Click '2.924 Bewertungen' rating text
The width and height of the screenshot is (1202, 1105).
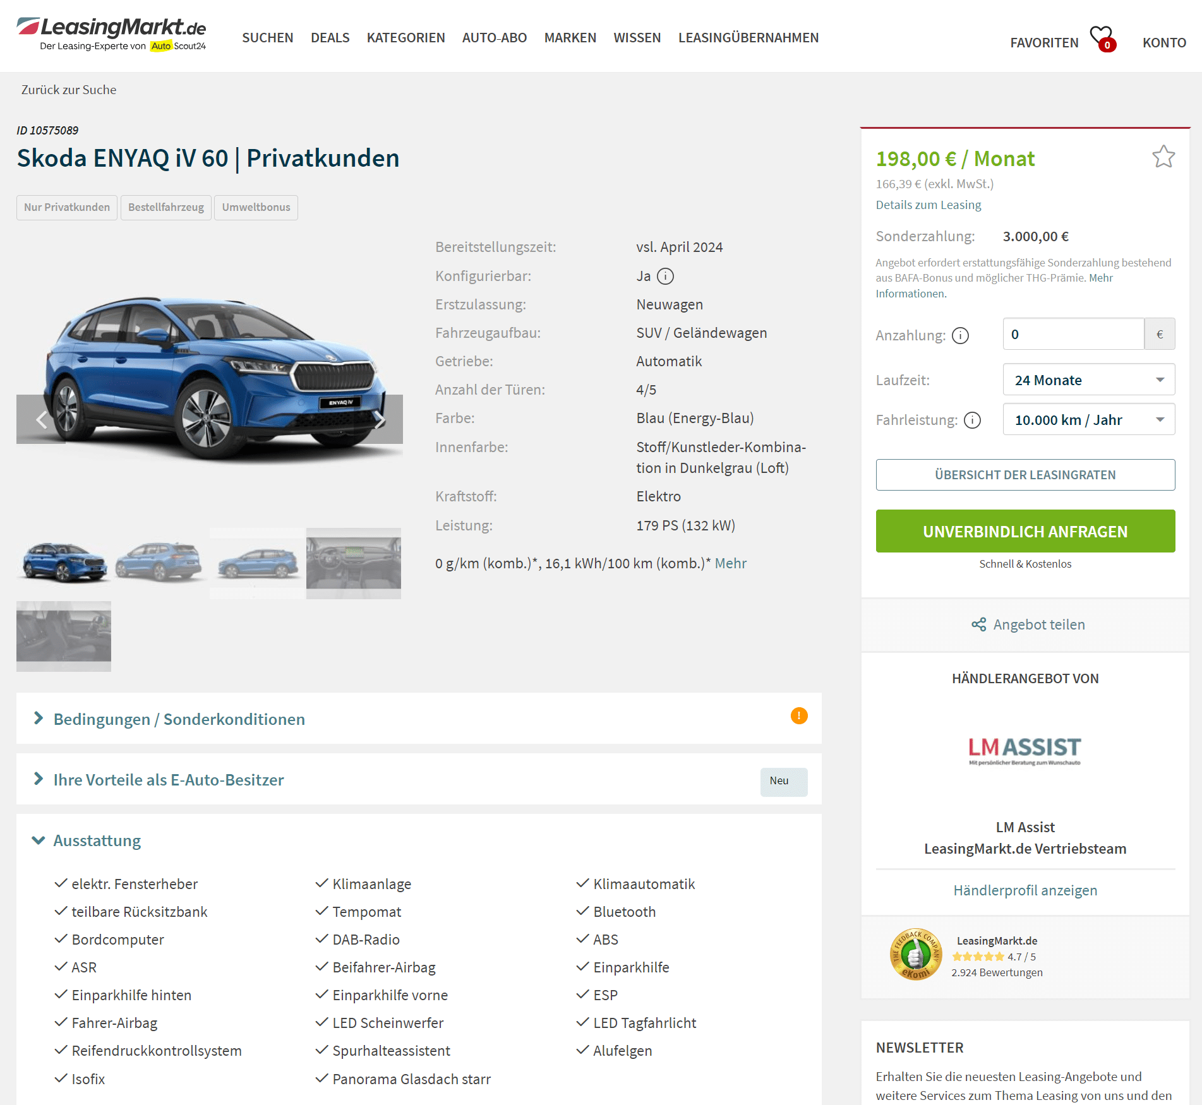997,972
